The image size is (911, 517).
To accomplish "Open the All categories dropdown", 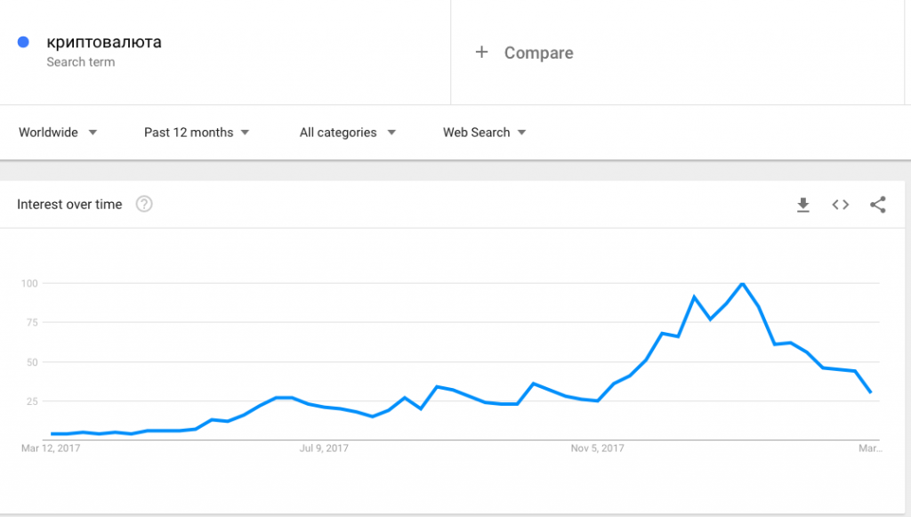I will pyautogui.click(x=347, y=133).
